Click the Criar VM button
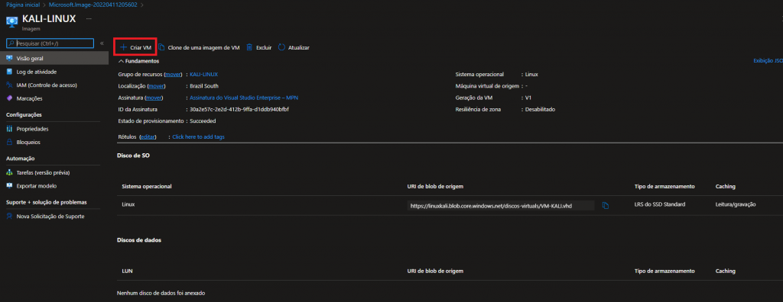783x302 pixels. (x=135, y=47)
